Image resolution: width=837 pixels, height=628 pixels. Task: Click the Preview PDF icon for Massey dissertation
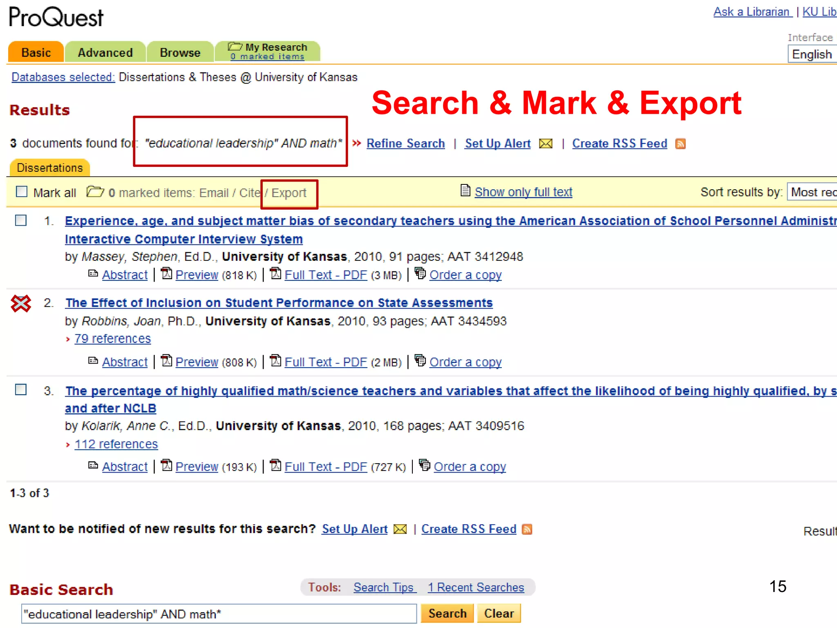pyautogui.click(x=166, y=273)
